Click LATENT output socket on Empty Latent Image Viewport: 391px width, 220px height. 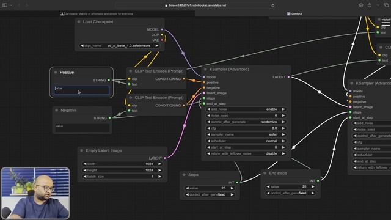(165, 158)
